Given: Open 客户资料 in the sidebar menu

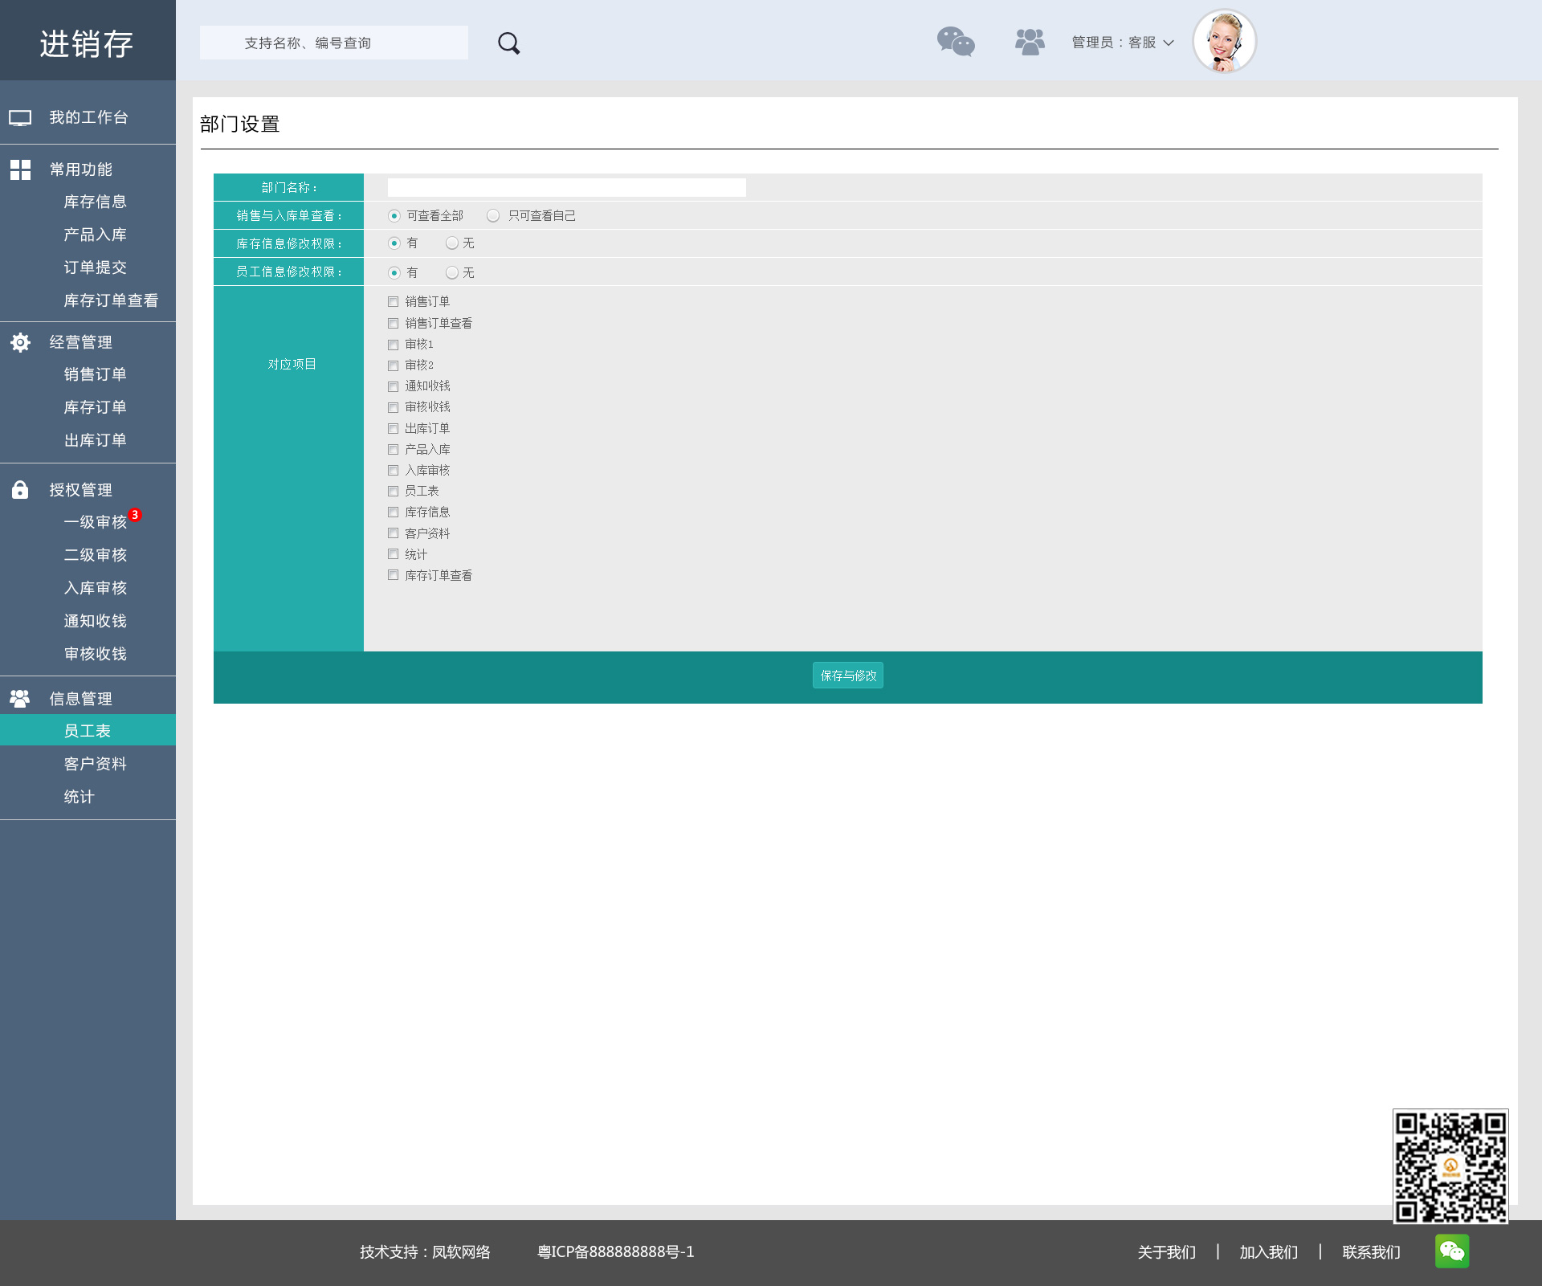Looking at the screenshot, I should pos(95,764).
